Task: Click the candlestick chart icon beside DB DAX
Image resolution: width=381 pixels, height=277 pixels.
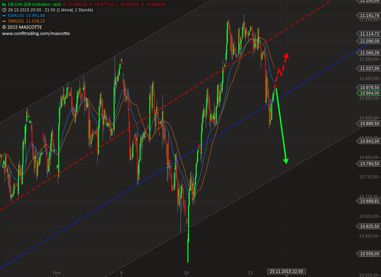Action: tap(4, 5)
